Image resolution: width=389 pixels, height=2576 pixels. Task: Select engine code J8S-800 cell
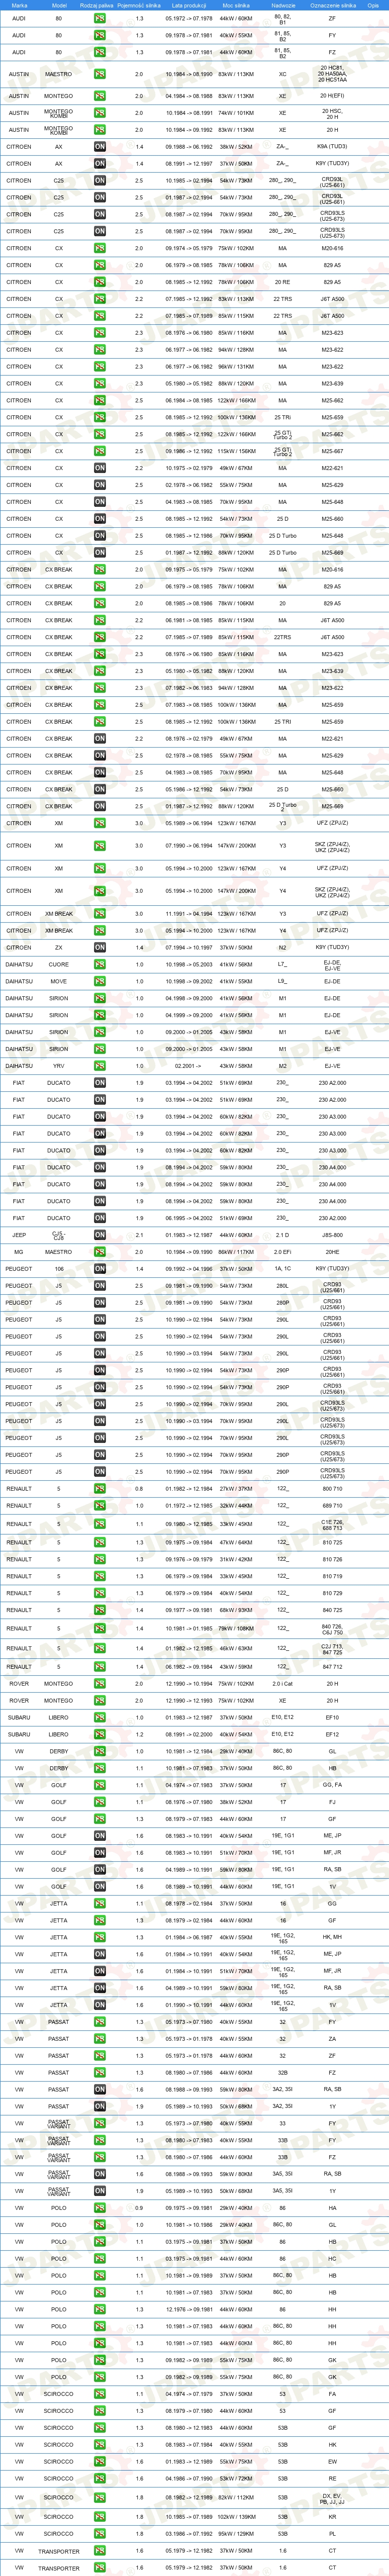pyautogui.click(x=332, y=1235)
